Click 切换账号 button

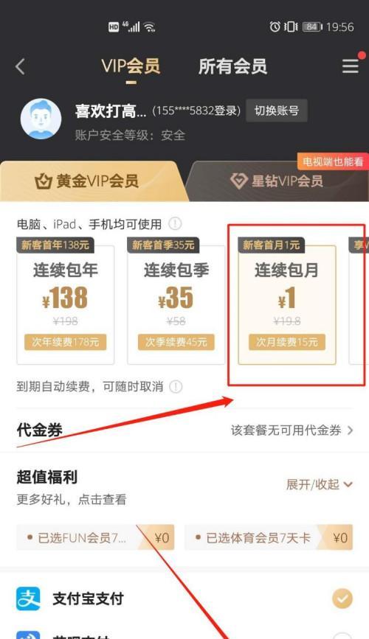(276, 111)
